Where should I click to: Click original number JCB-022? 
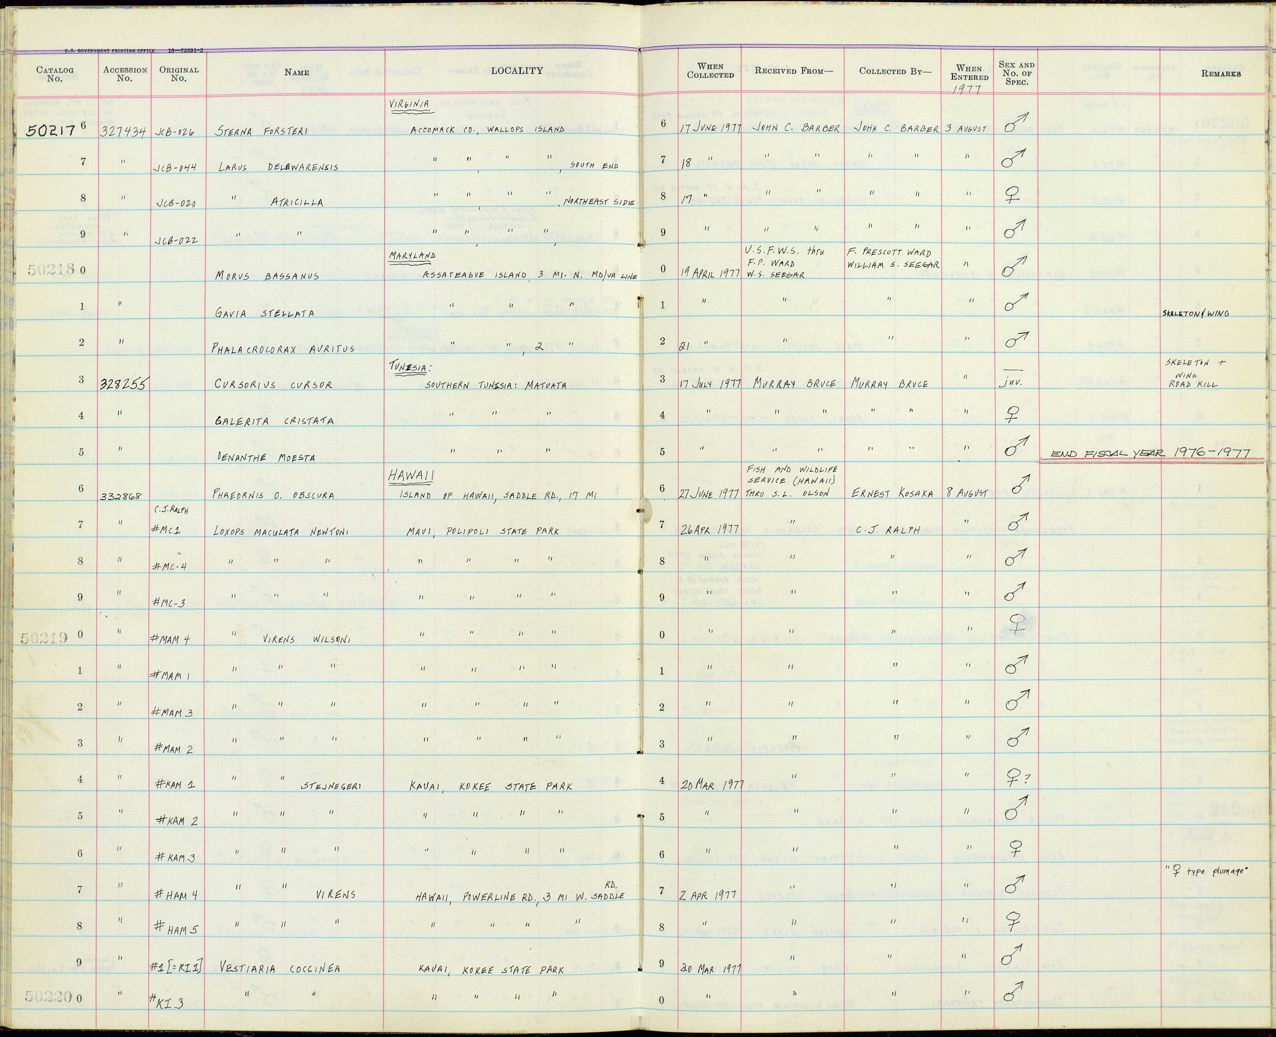(176, 241)
